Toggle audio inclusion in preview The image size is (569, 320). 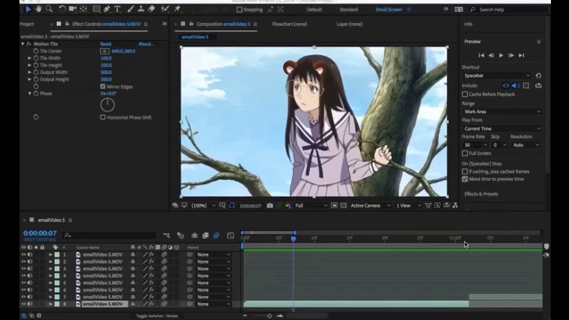tap(516, 85)
